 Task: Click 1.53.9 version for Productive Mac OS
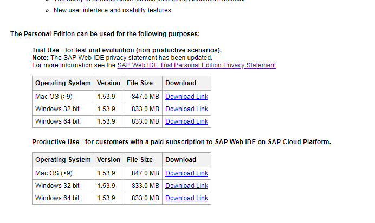(106, 173)
